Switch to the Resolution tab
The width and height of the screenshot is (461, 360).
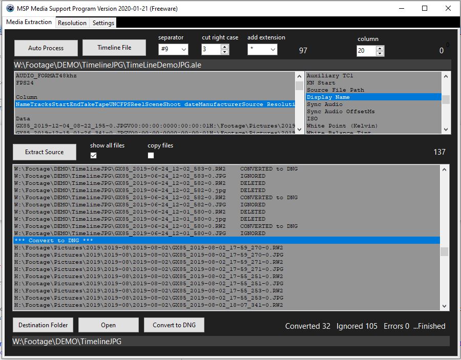[72, 23]
